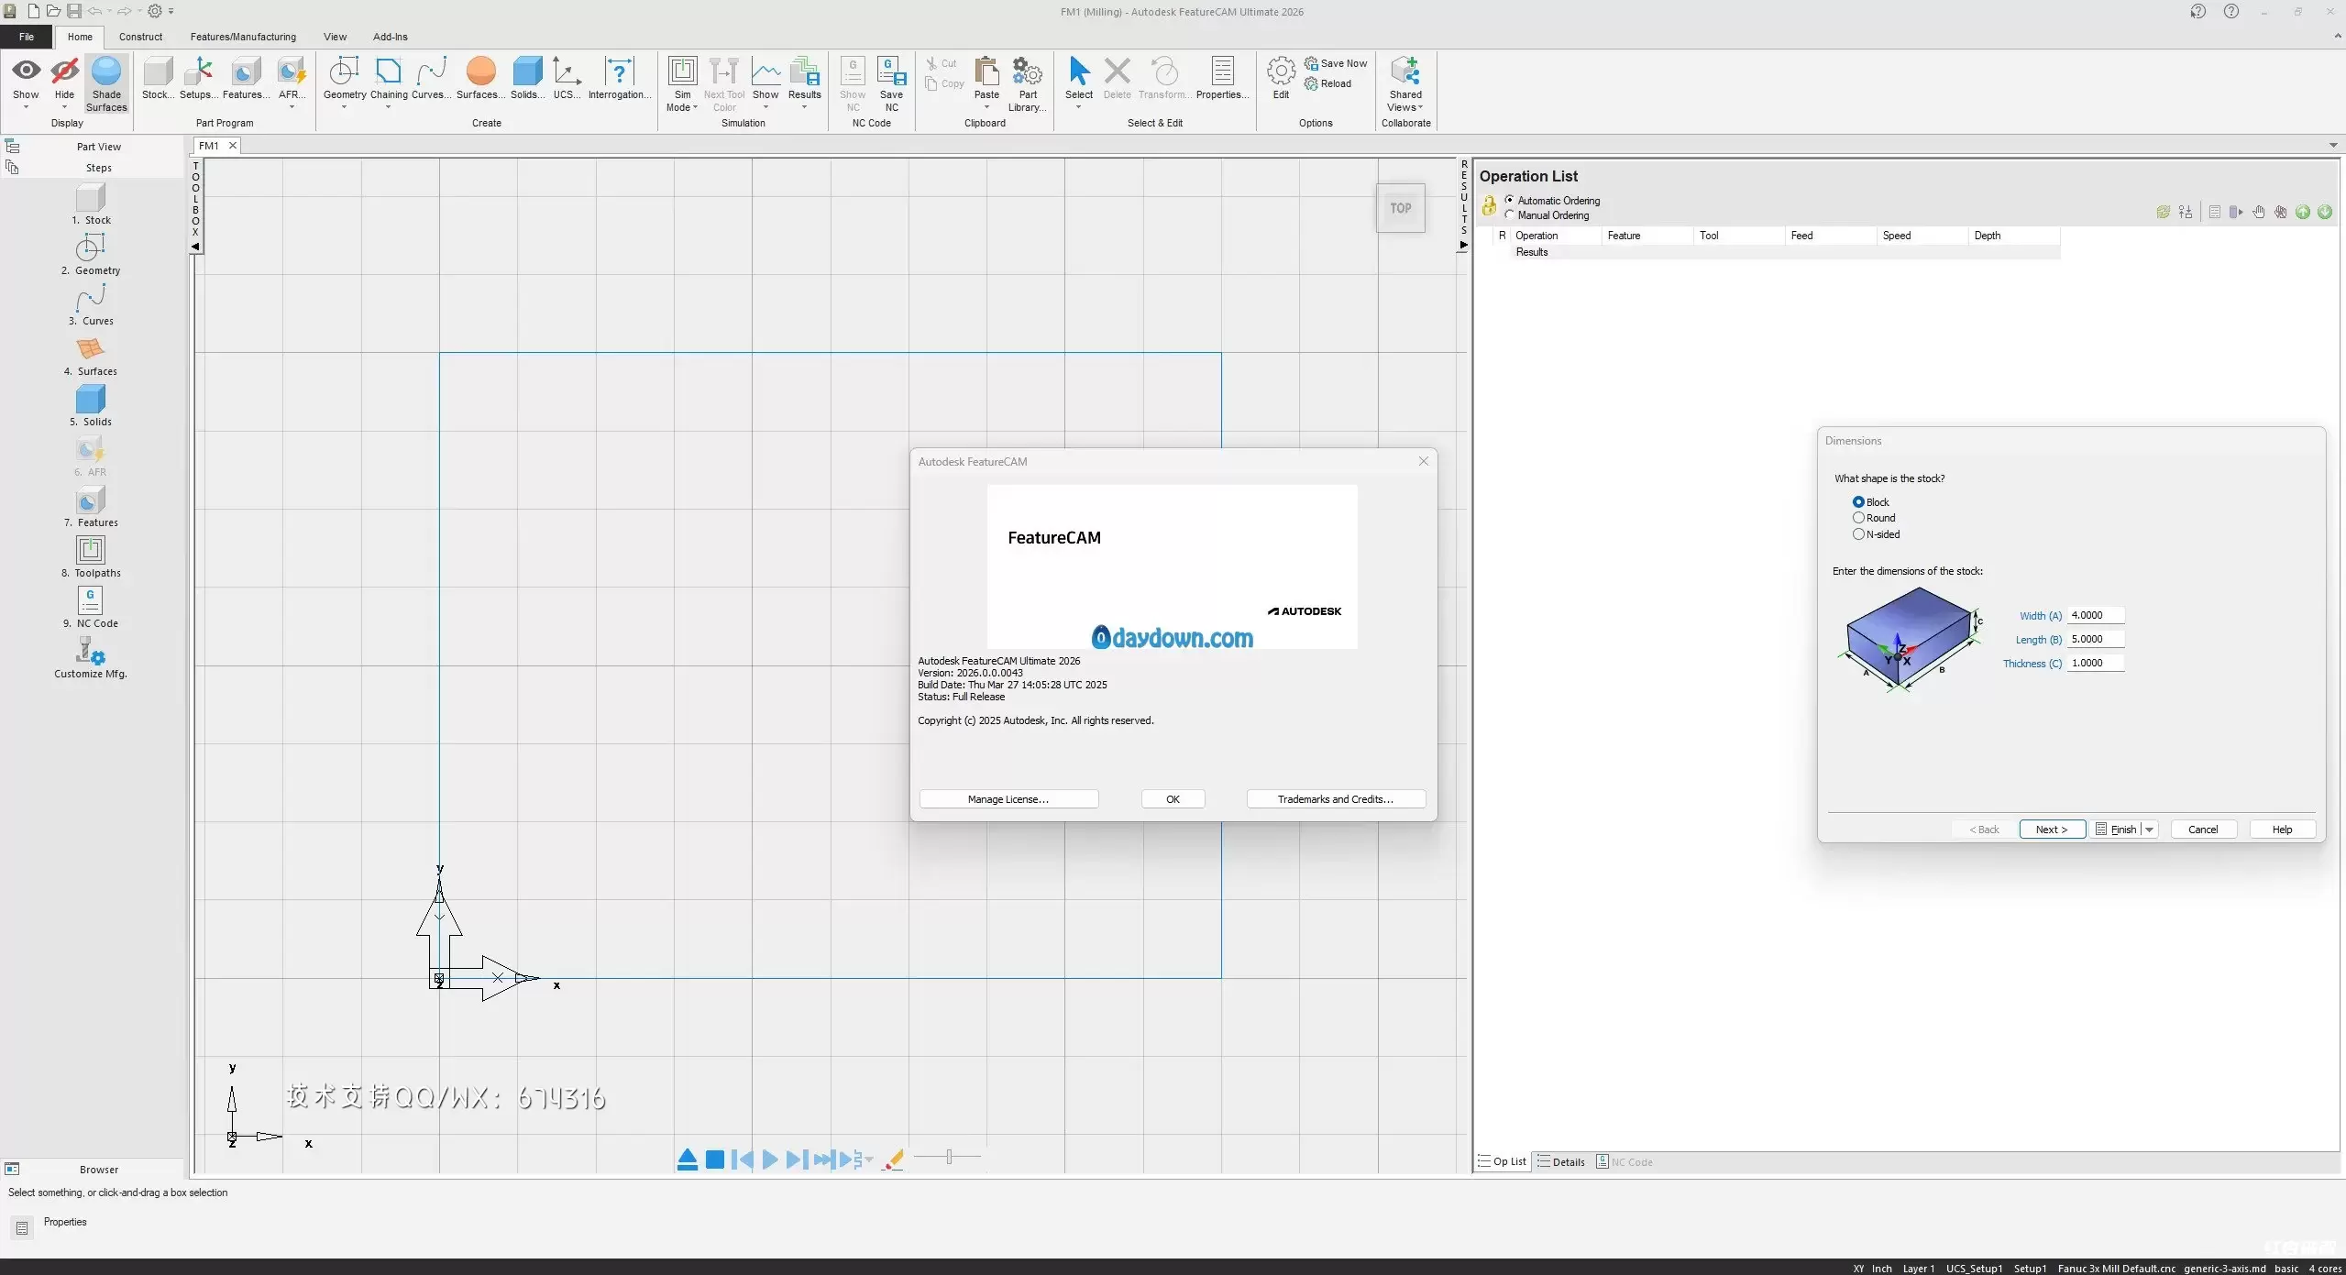Viewport: 2346px width, 1275px height.
Task: Click the play simulation button
Action: tap(770, 1160)
